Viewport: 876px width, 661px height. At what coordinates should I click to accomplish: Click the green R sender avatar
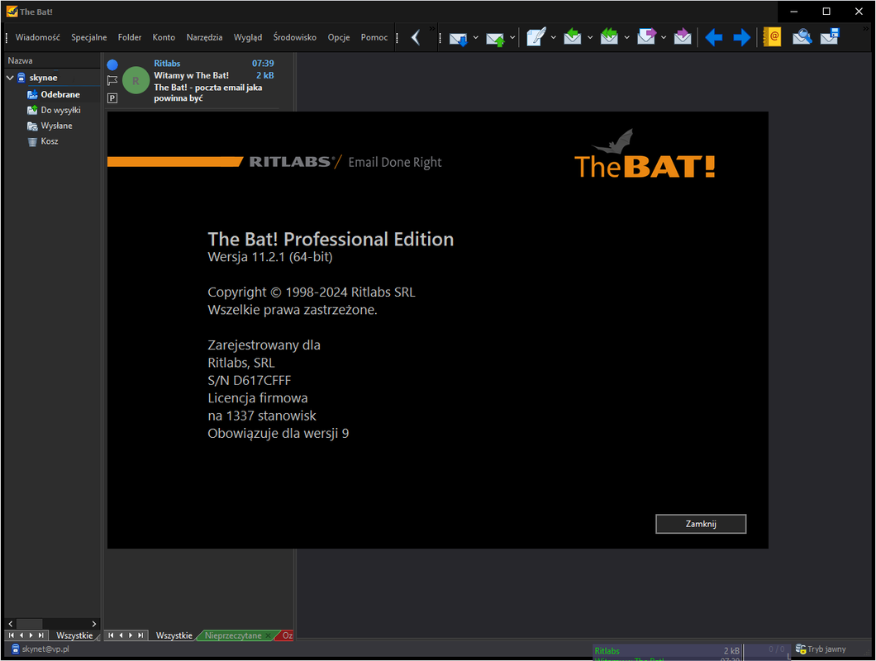(136, 80)
